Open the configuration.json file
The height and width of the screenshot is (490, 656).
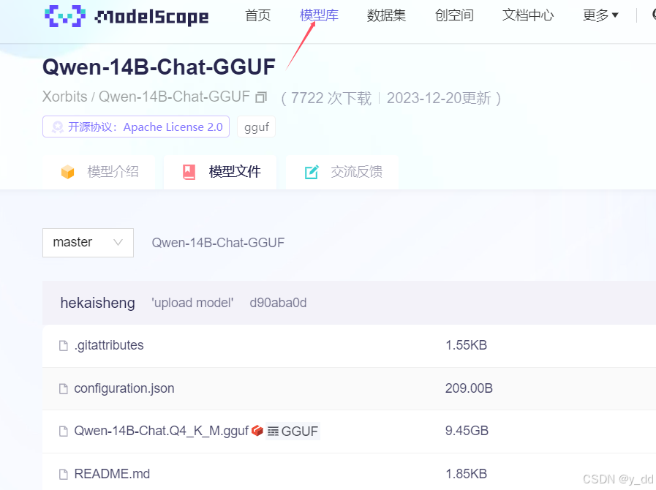(124, 388)
